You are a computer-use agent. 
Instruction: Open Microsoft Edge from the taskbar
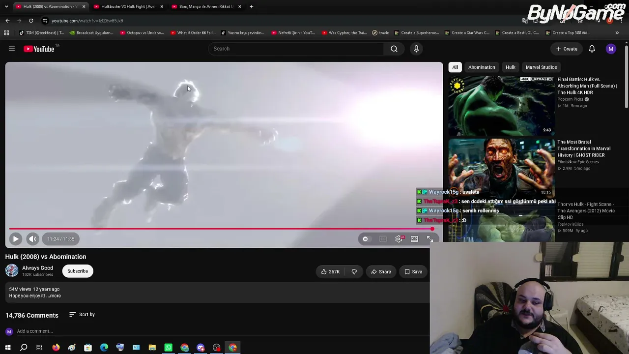pyautogui.click(x=104, y=348)
